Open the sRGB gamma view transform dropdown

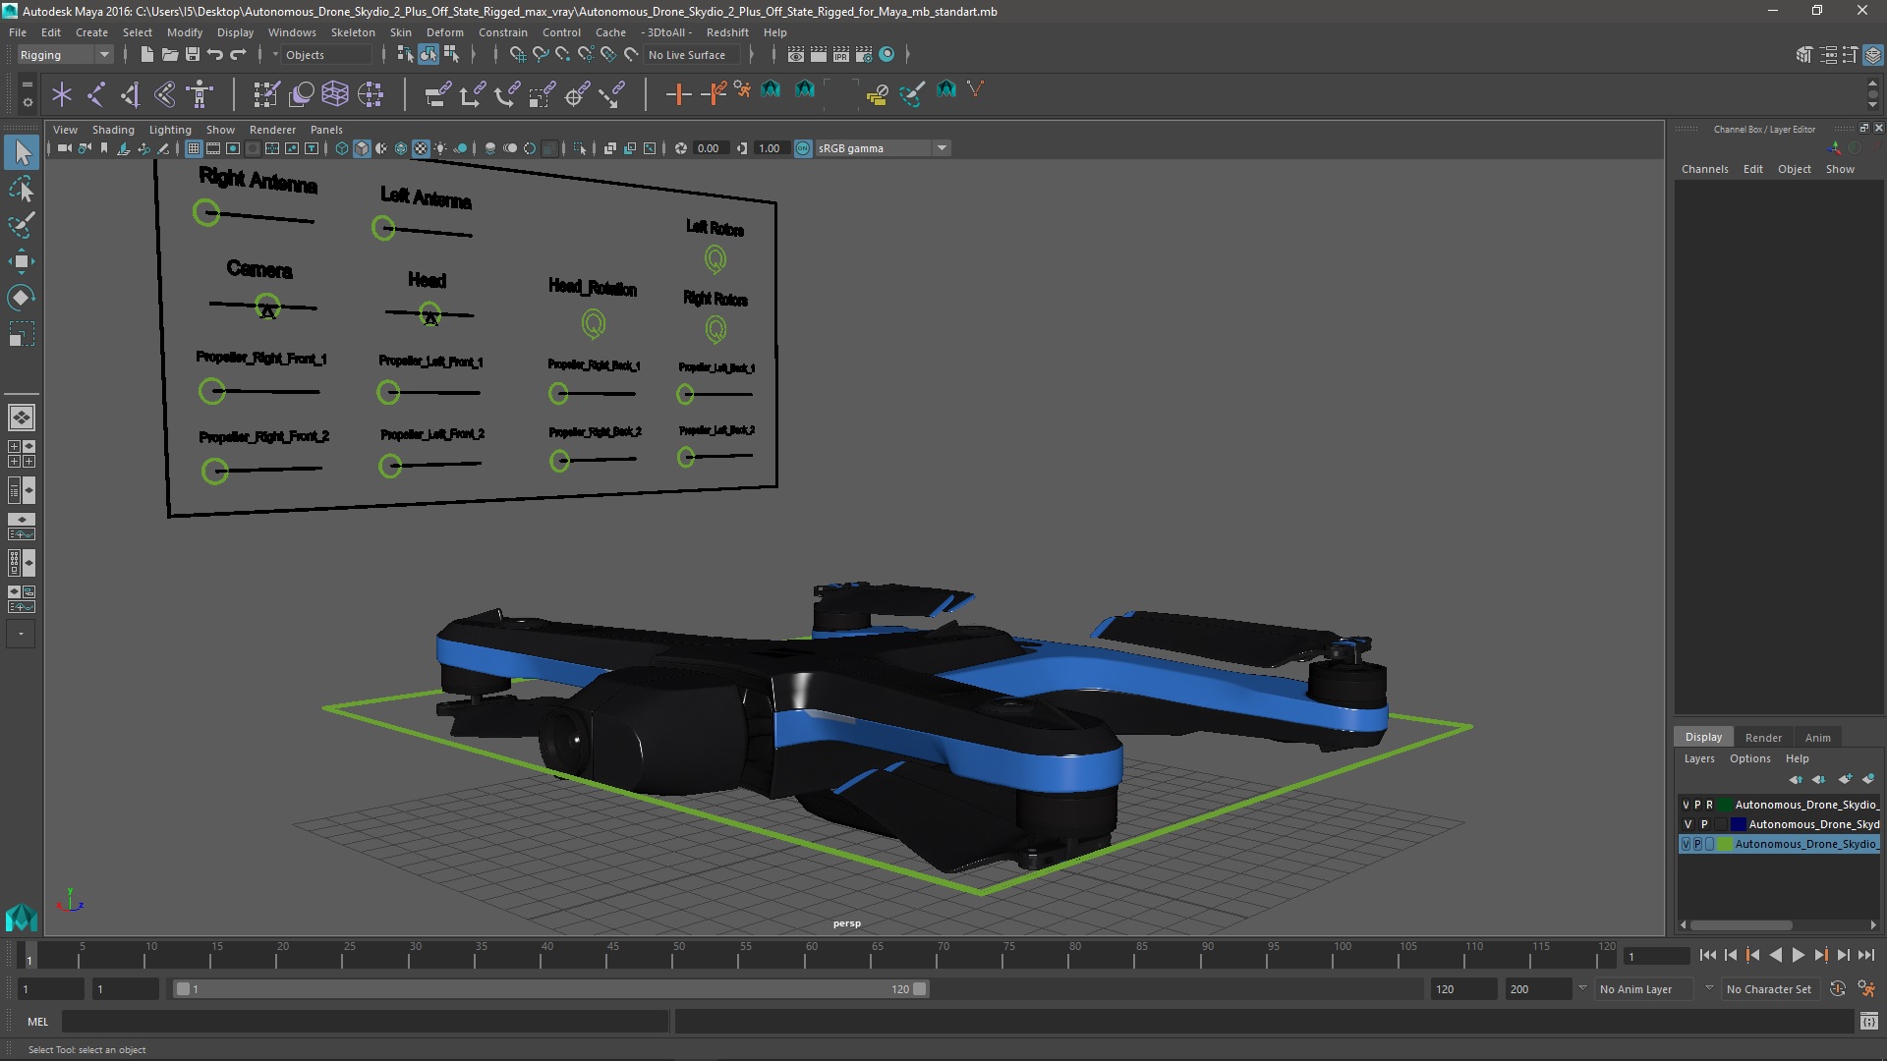click(x=882, y=148)
